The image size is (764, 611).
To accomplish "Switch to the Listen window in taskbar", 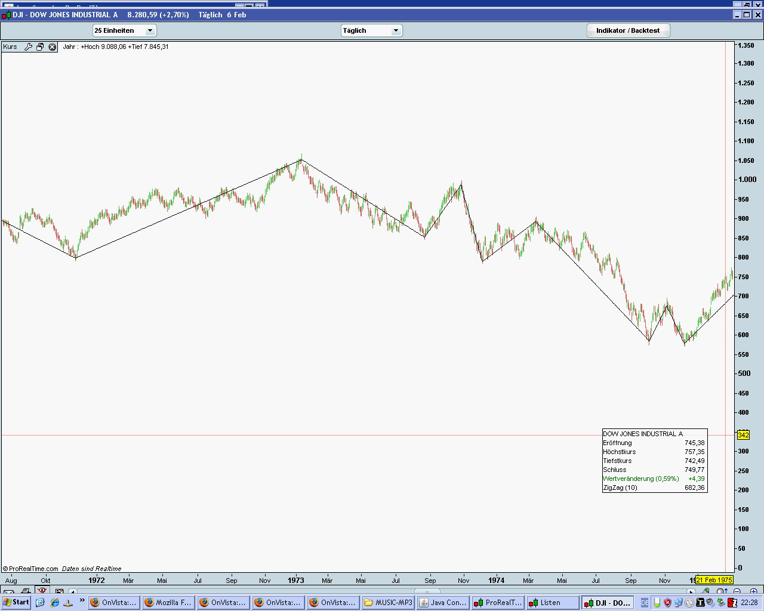I will pos(551,603).
